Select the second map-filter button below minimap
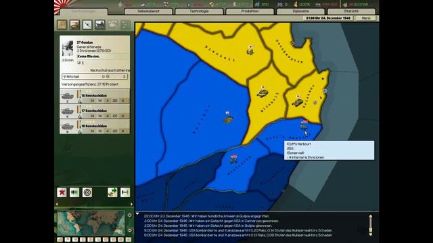Image resolution: width=433 pixels, height=243 pixels. point(68,240)
